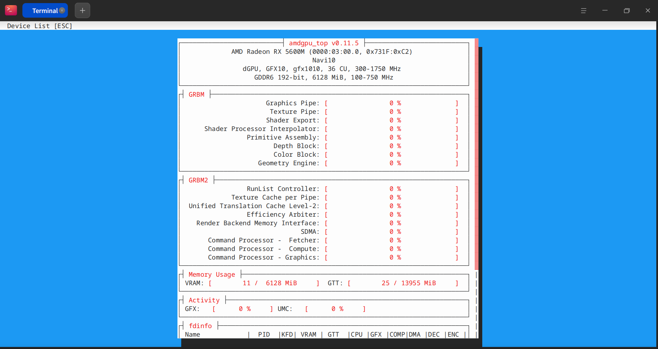658x349 pixels.
Task: Click the Memory Usage section header
Action: tap(212, 274)
